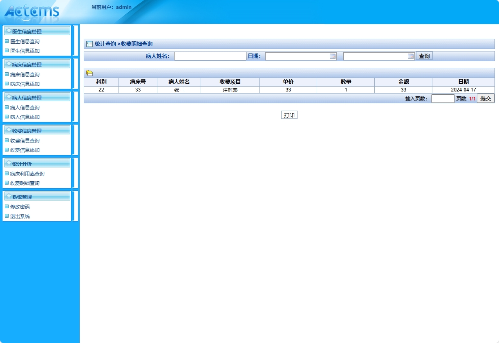
Task: Open 医生信息添加 page
Action: coord(25,51)
